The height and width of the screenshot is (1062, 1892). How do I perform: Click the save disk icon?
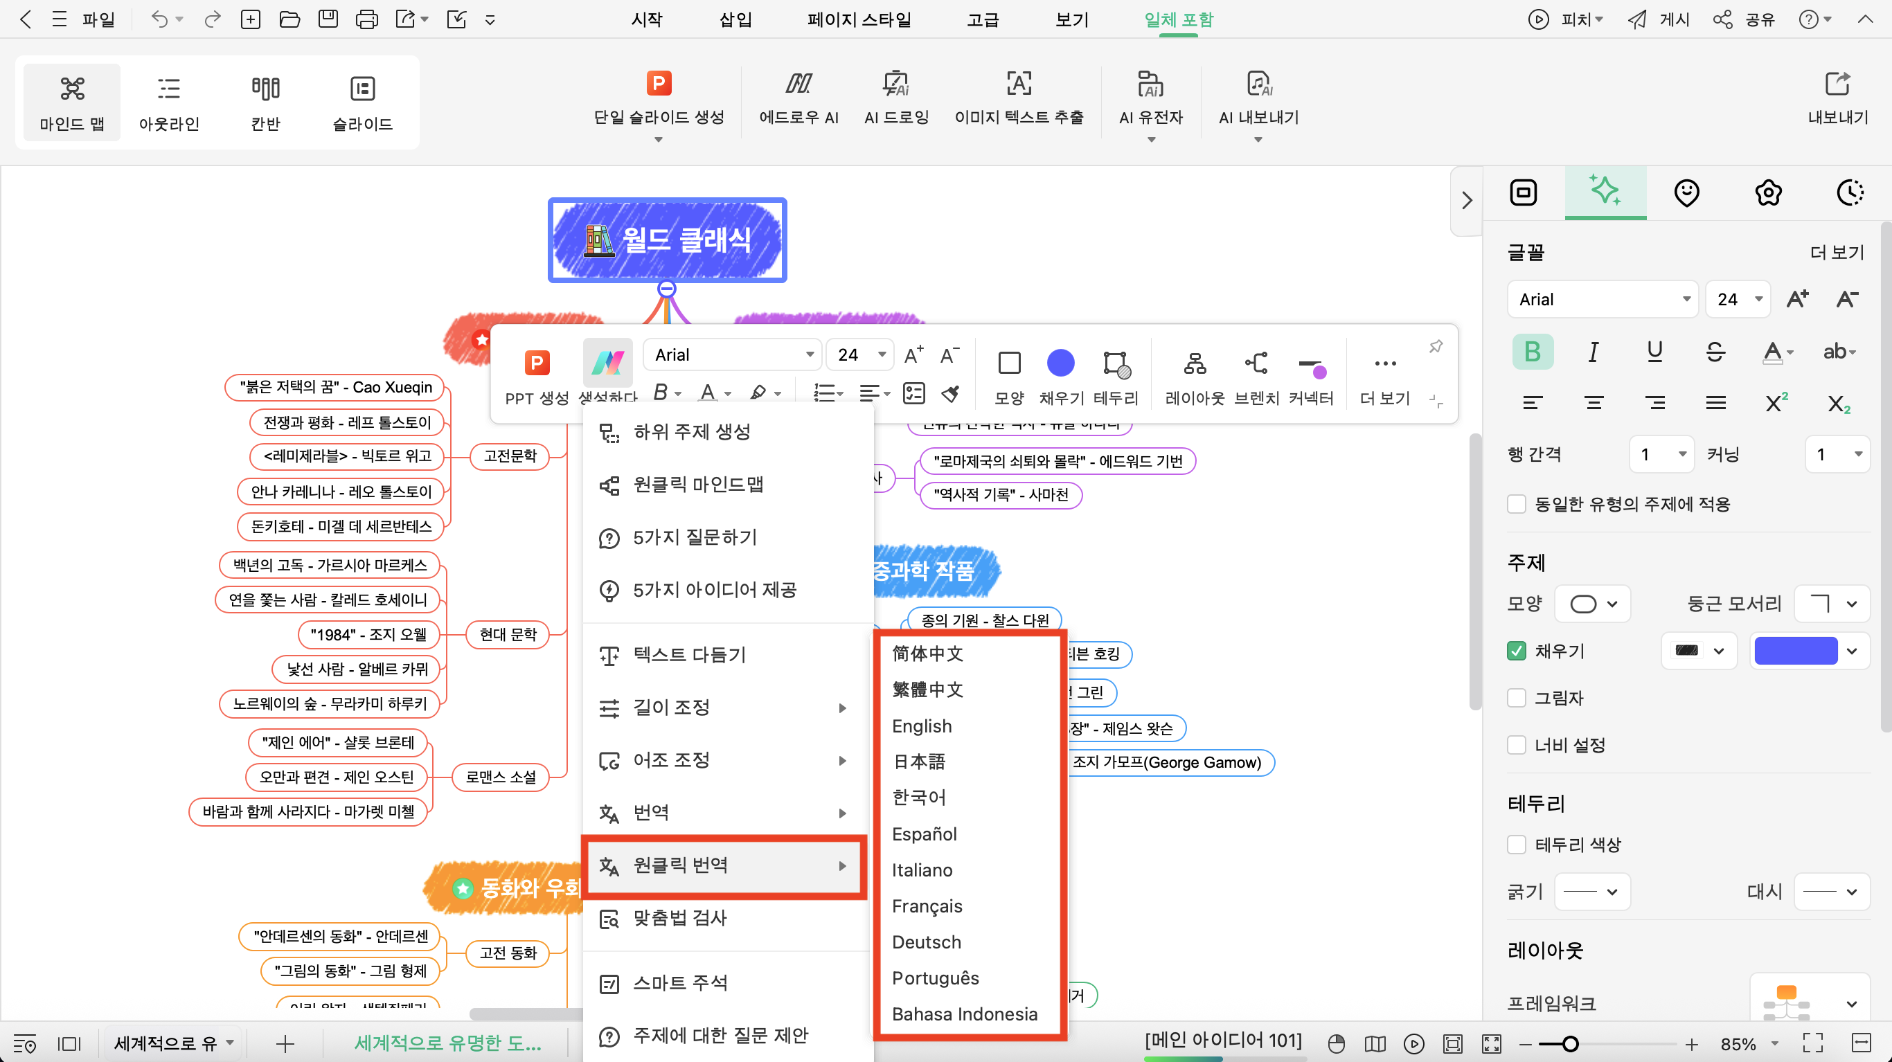point(328,19)
